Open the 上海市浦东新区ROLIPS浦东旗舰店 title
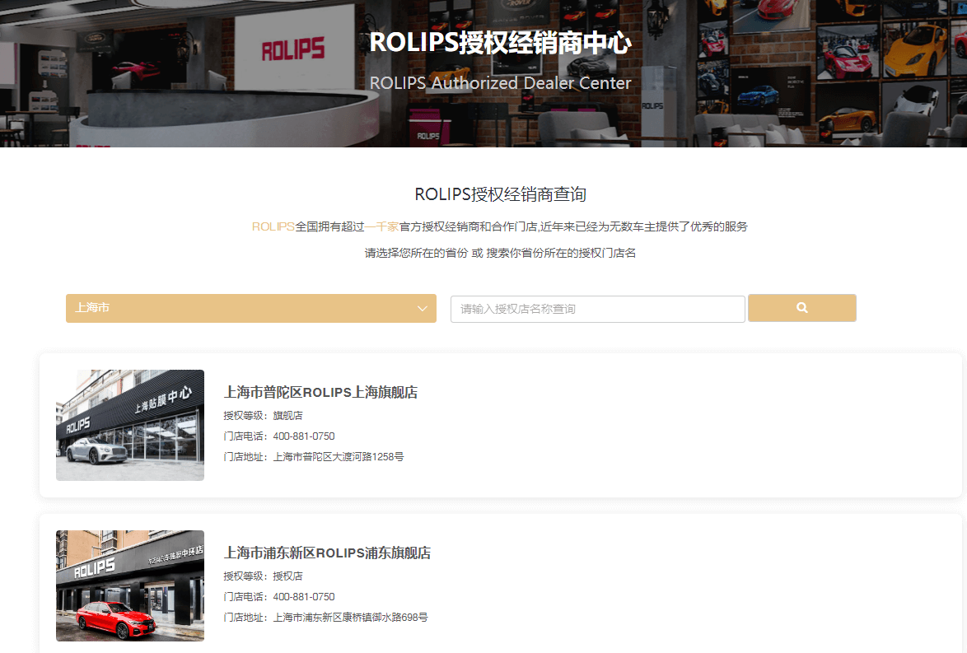Screen dimensions: 967x653 click(327, 553)
